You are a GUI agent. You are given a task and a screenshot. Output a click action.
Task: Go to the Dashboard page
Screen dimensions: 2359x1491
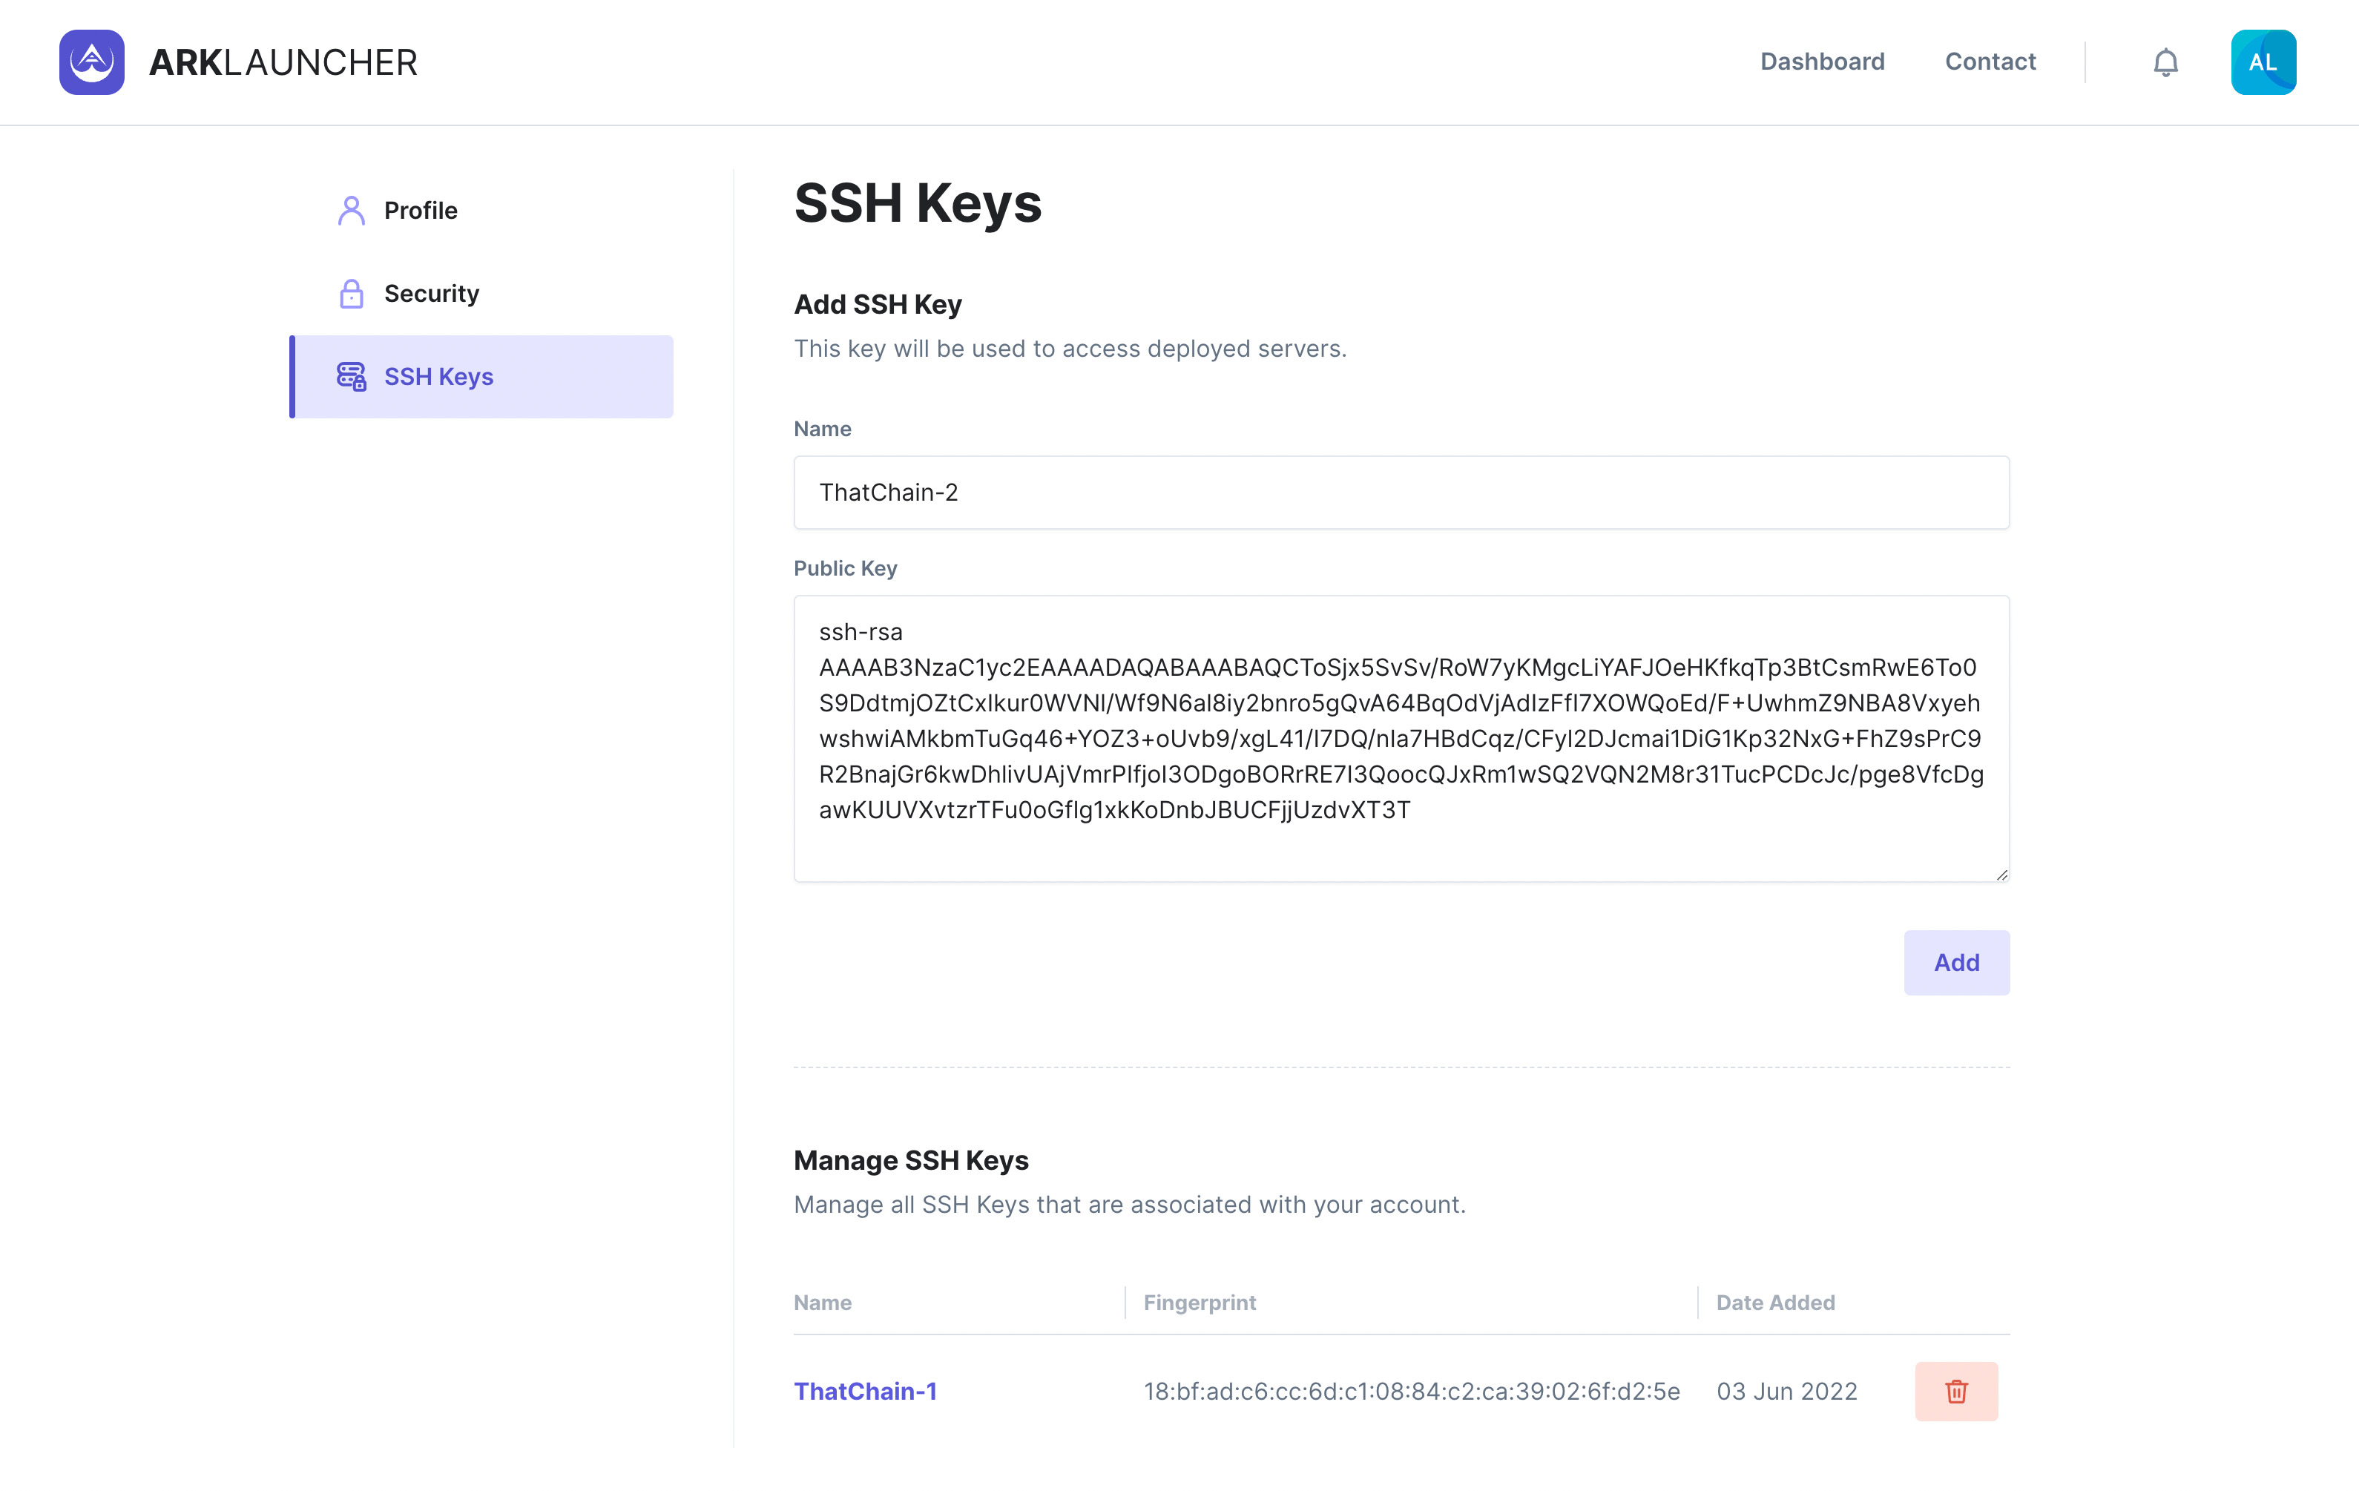1821,62
